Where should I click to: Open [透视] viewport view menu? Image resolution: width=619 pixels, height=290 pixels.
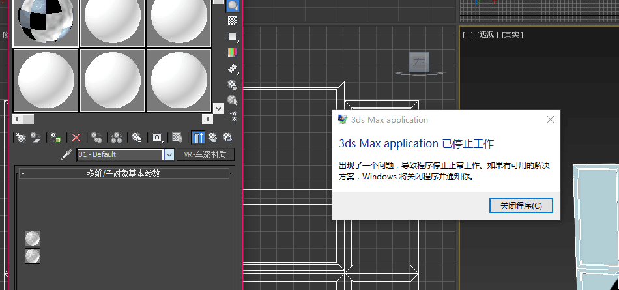[487, 35]
